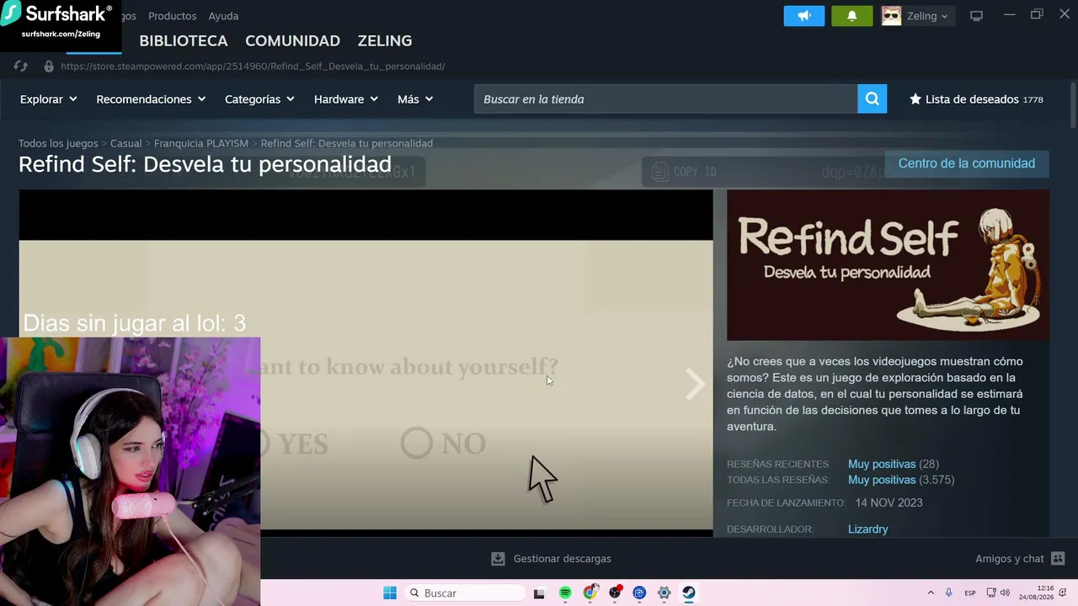Expand the Hardware menu

(346, 99)
